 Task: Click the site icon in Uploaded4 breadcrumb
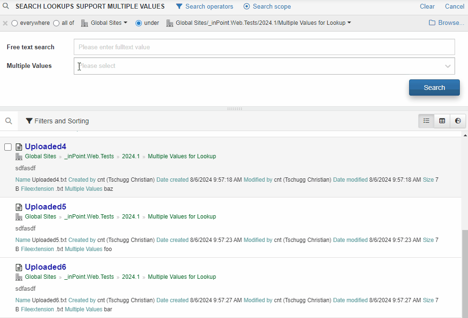19,156
